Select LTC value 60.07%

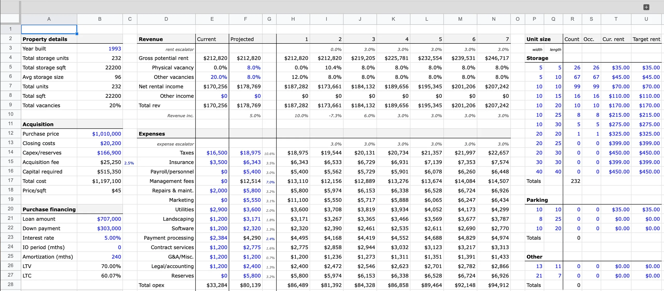(x=111, y=275)
